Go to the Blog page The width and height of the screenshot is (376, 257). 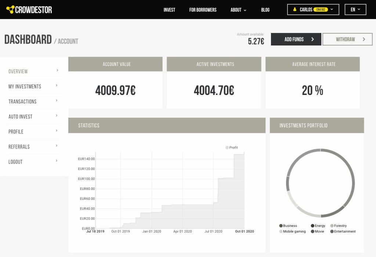point(265,10)
